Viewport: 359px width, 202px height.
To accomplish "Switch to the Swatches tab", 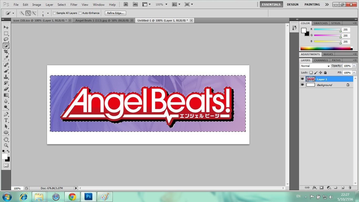I will pos(320,23).
